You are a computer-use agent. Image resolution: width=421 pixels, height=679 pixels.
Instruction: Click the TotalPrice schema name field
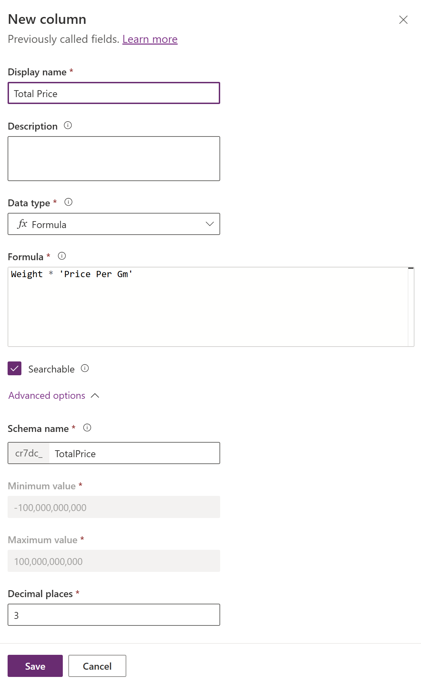[x=135, y=453]
